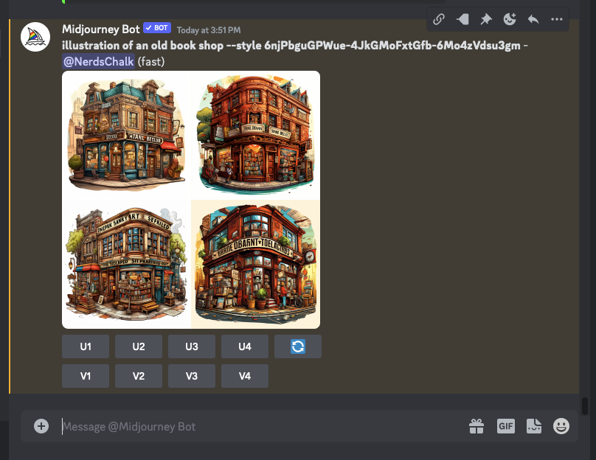Click the Midjourney Bot username
This screenshot has height=460, width=596.
tap(101, 29)
